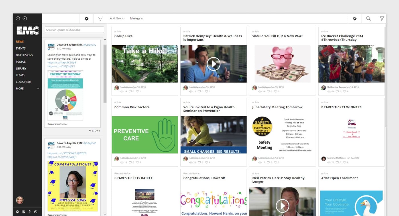This screenshot has height=216, width=399.
Task: Click the heart on the BRAVES TICKET WINNERS article
Action: 344,162
